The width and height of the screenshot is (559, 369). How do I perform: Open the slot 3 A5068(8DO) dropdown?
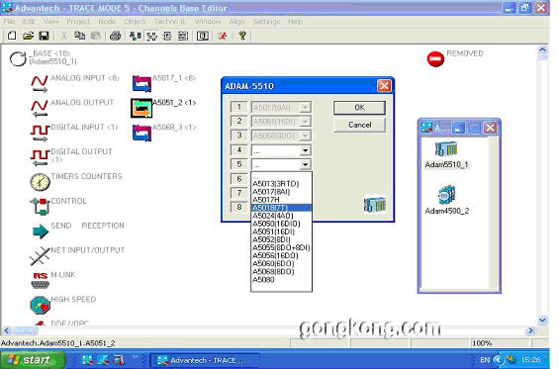click(x=305, y=136)
